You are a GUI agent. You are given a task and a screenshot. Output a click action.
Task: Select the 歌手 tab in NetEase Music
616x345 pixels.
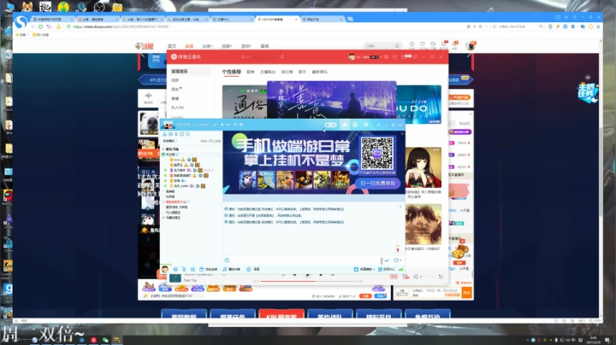[x=302, y=72]
